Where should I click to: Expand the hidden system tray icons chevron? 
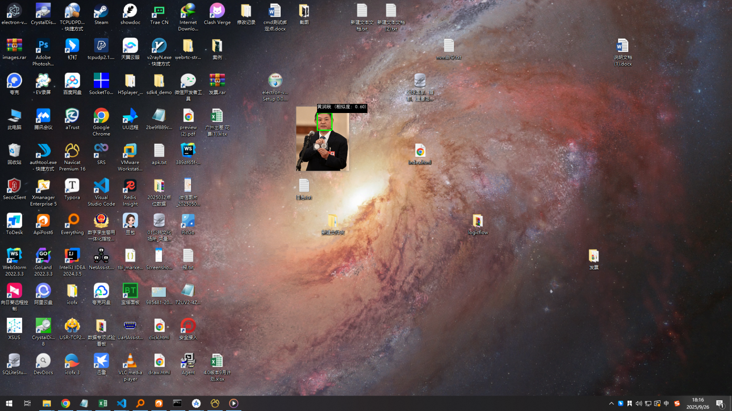coord(611,403)
